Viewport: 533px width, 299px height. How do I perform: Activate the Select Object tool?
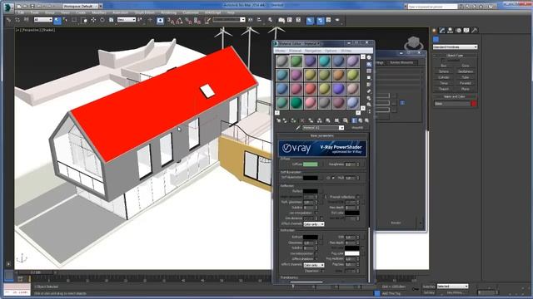coord(57,20)
